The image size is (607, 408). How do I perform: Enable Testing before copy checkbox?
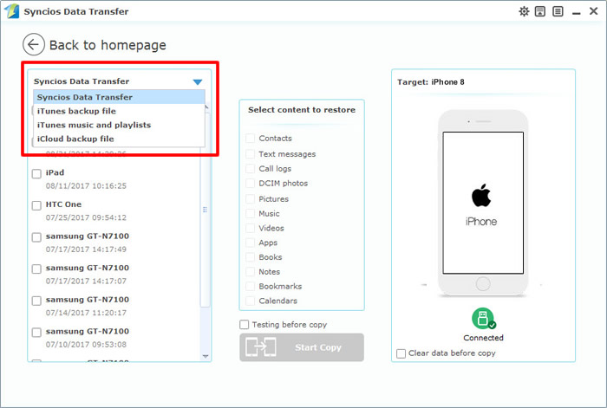245,325
